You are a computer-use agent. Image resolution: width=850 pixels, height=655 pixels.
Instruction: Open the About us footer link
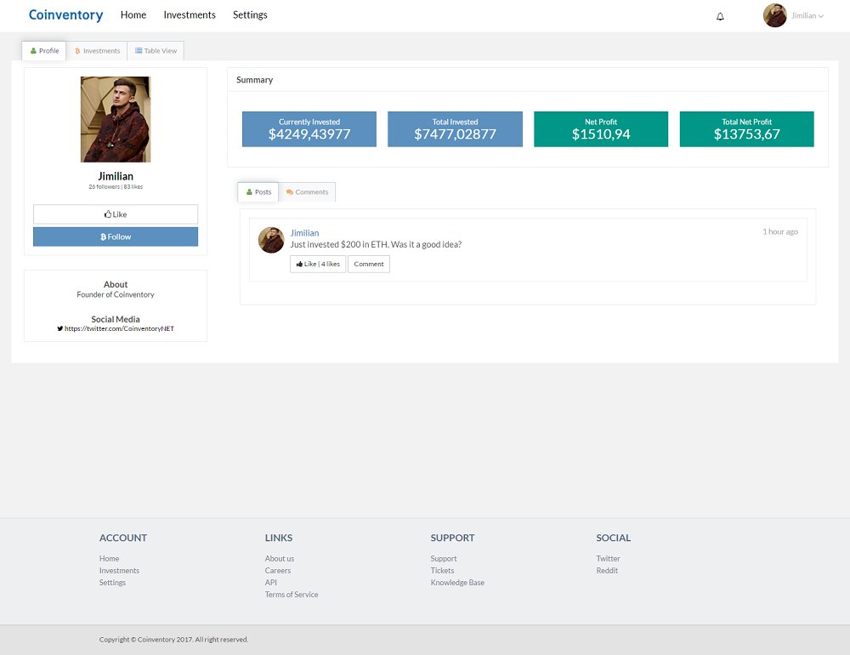pos(279,558)
